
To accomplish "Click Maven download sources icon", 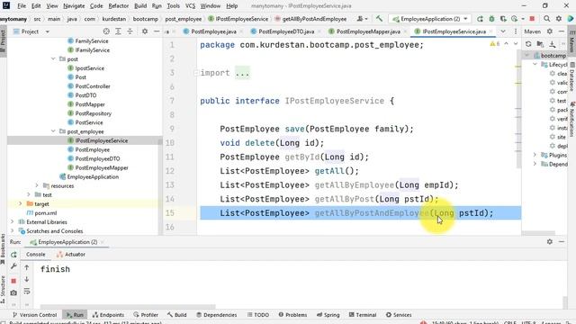I will click(x=552, y=44).
